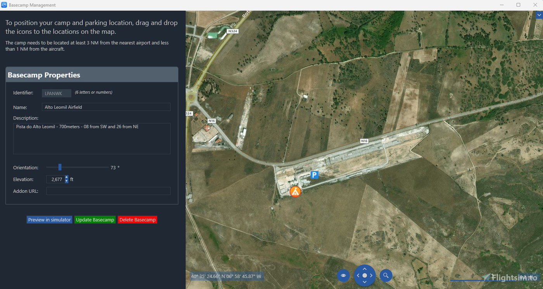
Task: Decrease Elevation with the down stepper arrow
Action: click(66, 181)
